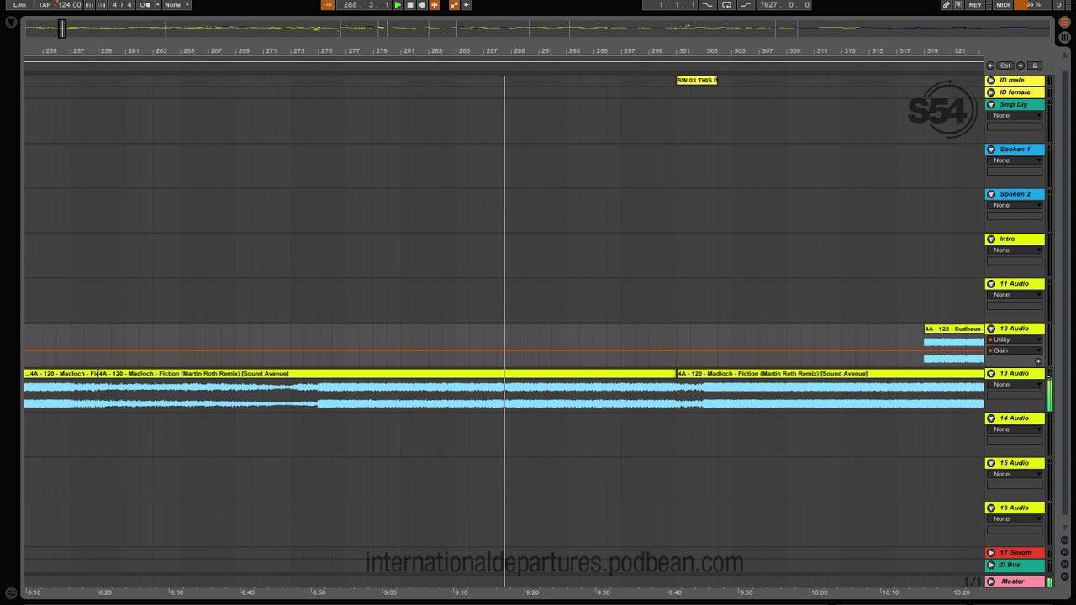
Task: Toggle the computer MIDI keyboard icon
Action: 957,5
